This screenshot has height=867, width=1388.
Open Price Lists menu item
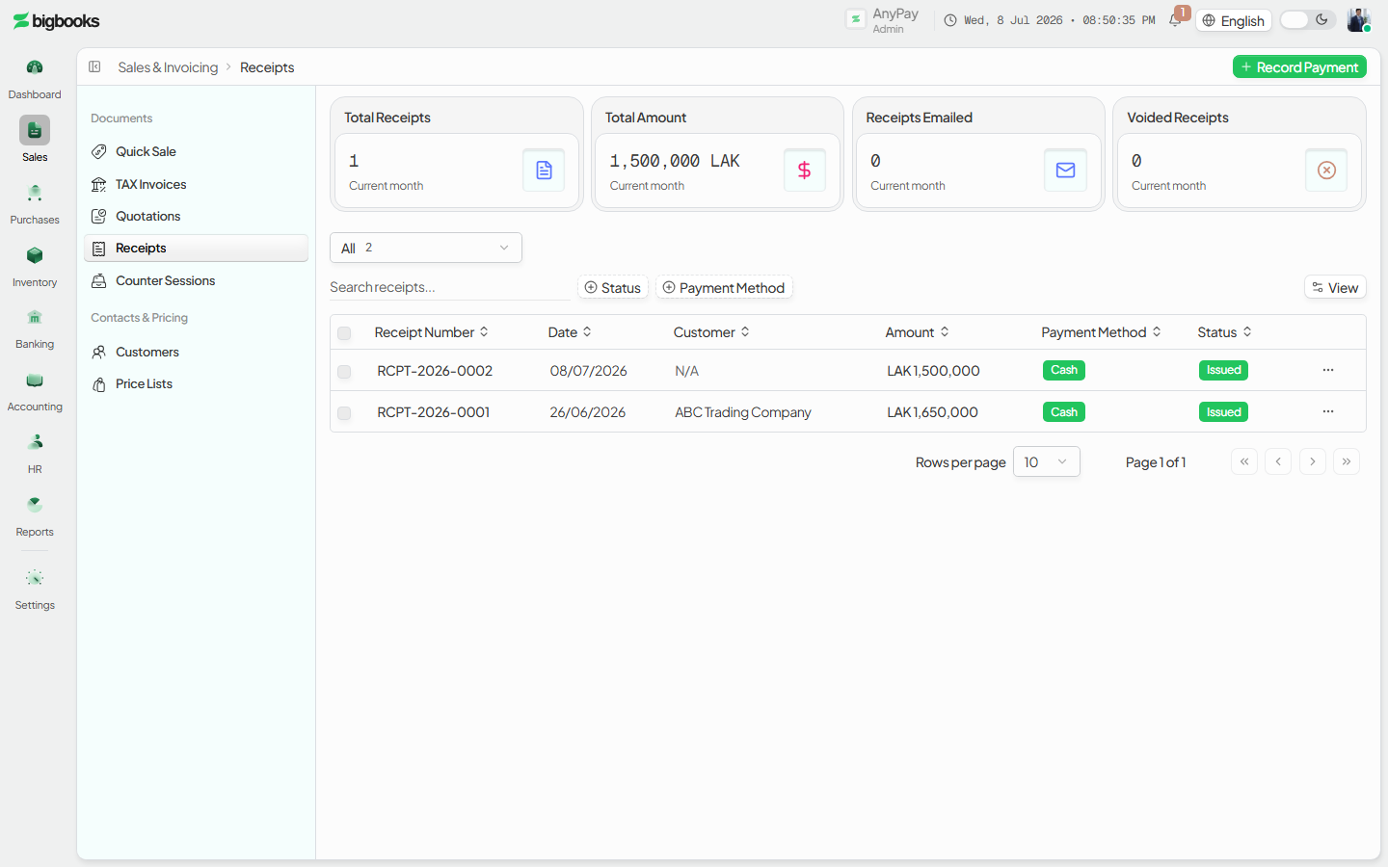coord(196,383)
